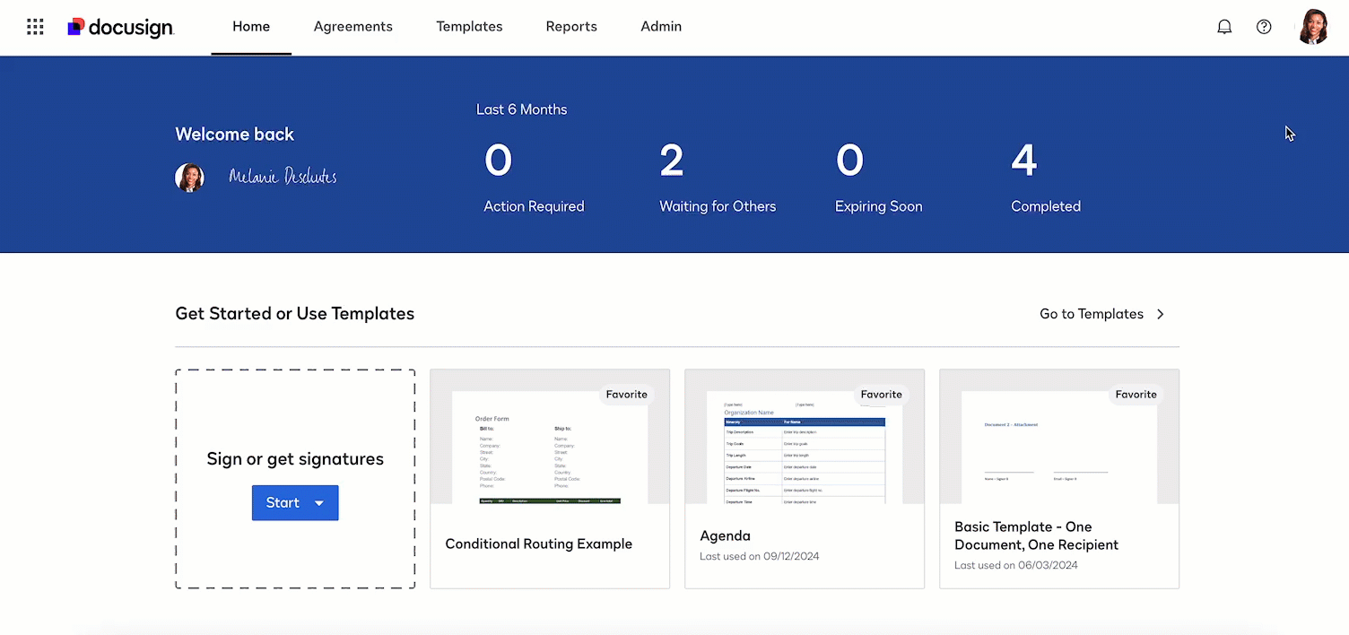Viewport: 1349px width, 635px height.
Task: Open the Templates tab
Action: pos(469,27)
